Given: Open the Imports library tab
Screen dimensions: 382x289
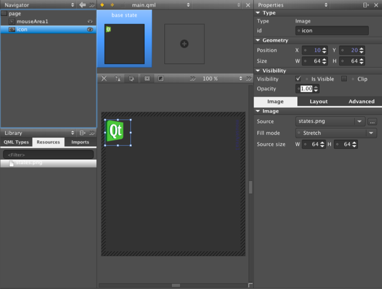Looking at the screenshot, I should pyautogui.click(x=80, y=142).
